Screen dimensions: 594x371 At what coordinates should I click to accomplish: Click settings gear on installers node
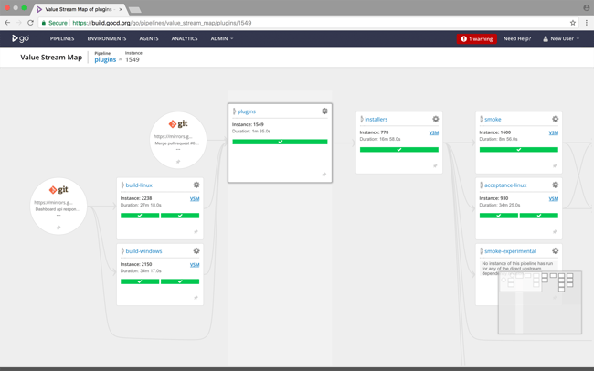coord(436,119)
